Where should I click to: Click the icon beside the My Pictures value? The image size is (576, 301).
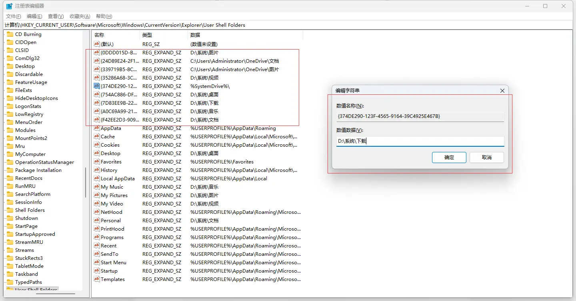click(x=96, y=195)
